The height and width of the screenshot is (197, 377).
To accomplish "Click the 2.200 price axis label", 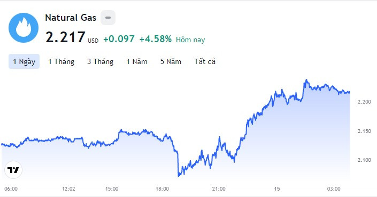I will point(364,102).
